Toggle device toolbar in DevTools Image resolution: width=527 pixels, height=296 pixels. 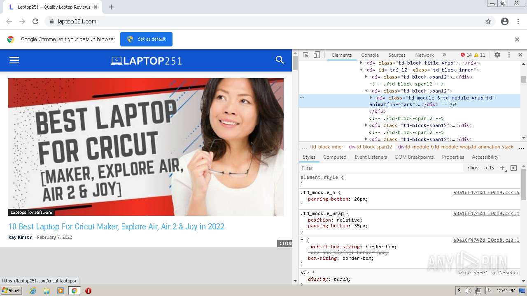click(x=317, y=55)
